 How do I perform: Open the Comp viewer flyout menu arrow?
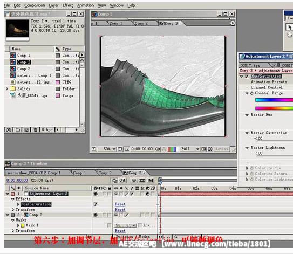click(x=232, y=23)
